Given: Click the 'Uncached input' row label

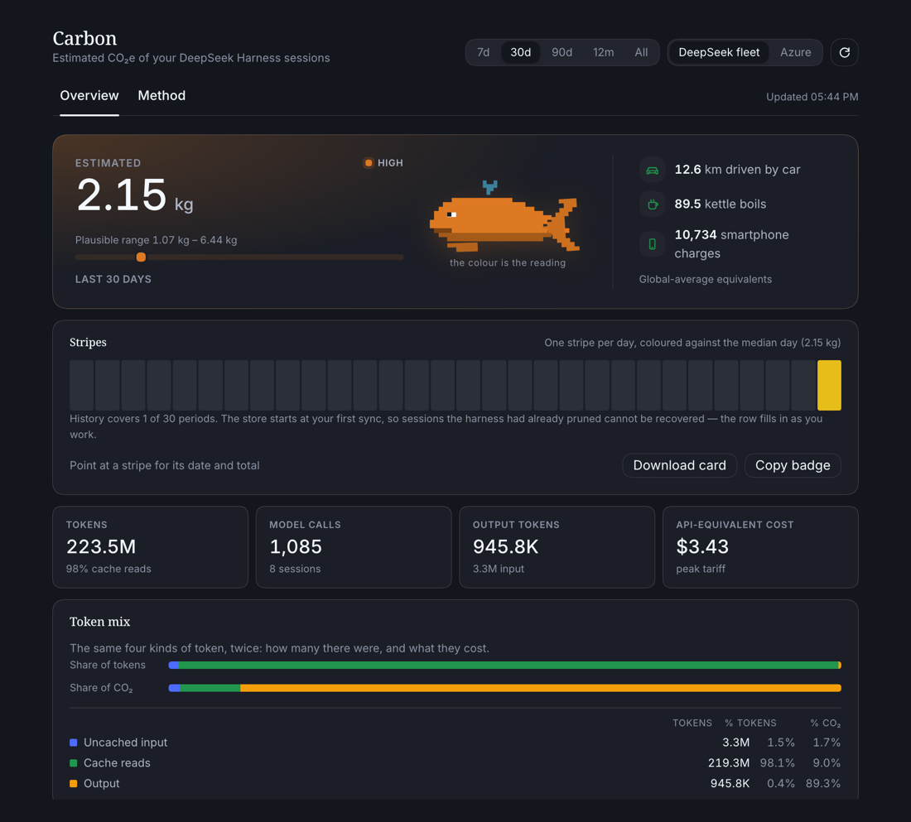Looking at the screenshot, I should [x=126, y=743].
